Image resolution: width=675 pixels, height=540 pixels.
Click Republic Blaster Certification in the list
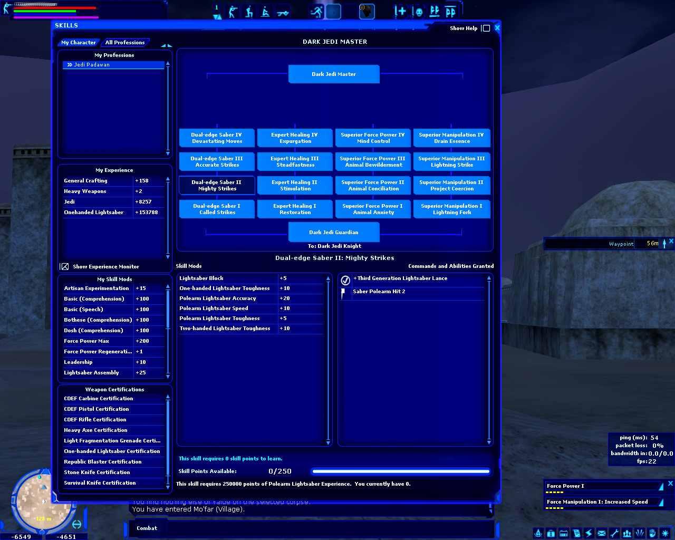click(x=113, y=462)
